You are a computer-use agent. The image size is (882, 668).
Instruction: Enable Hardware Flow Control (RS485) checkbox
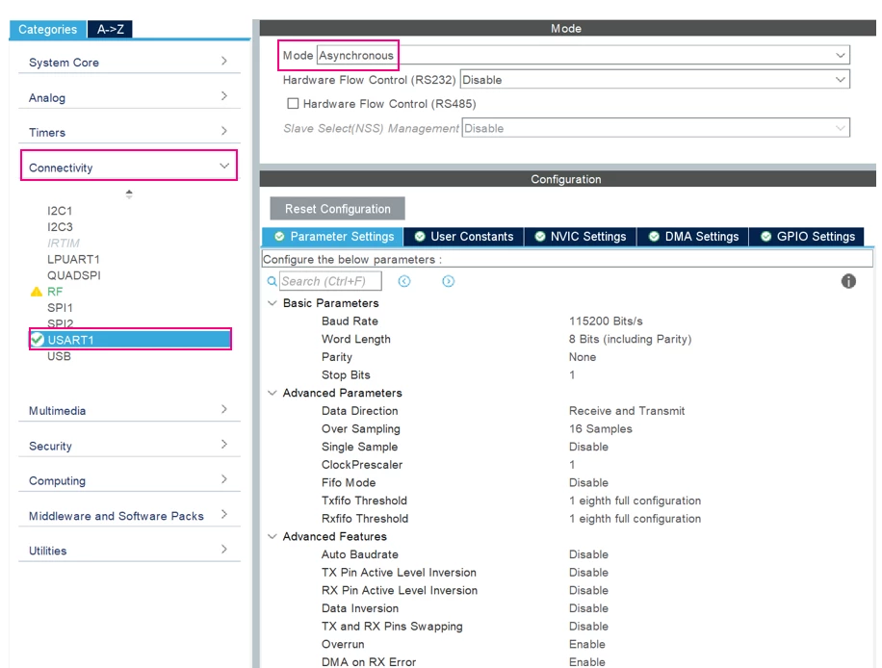pos(293,103)
